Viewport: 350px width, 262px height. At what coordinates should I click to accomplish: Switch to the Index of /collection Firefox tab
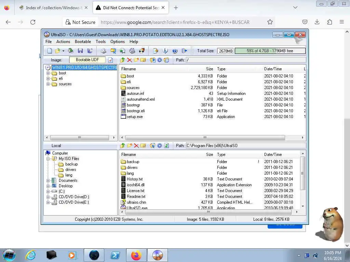pos(53,8)
